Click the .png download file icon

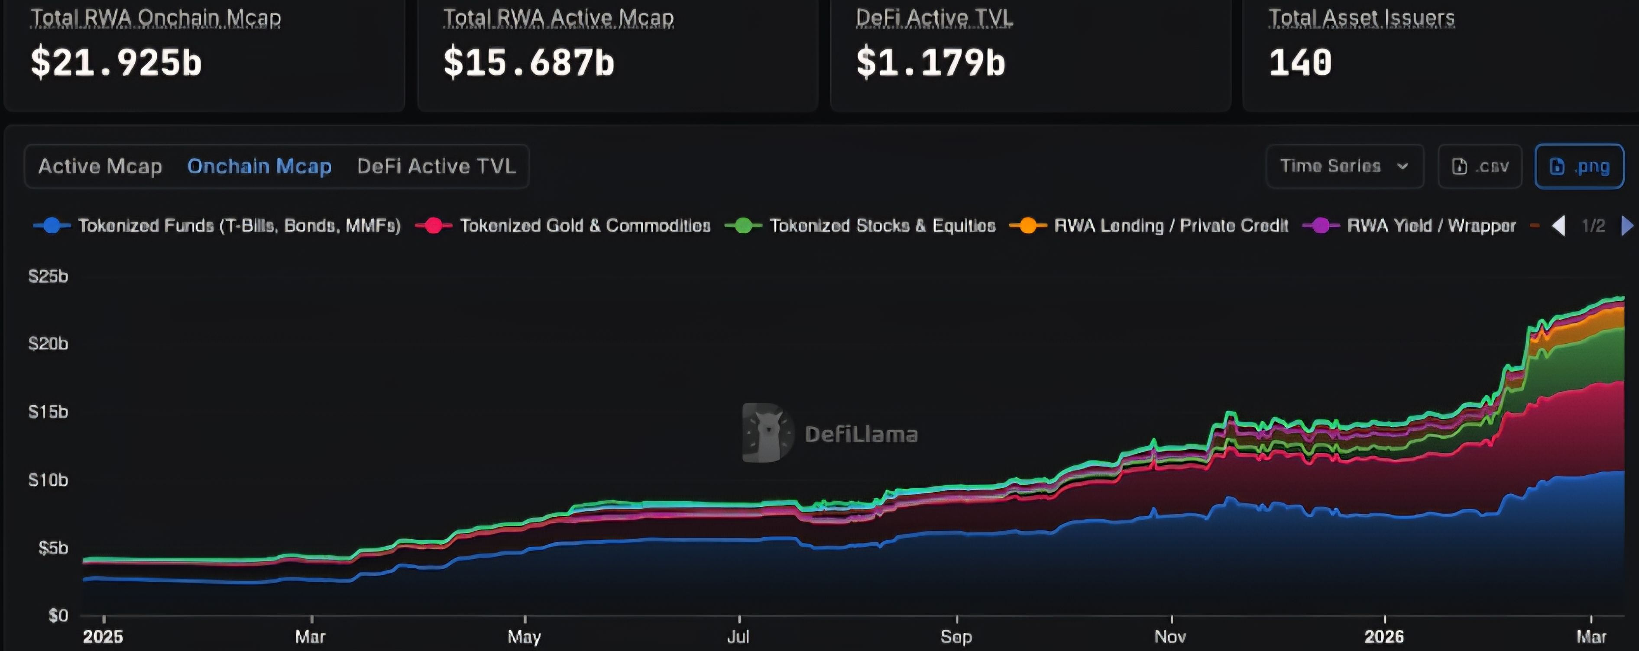[1557, 167]
